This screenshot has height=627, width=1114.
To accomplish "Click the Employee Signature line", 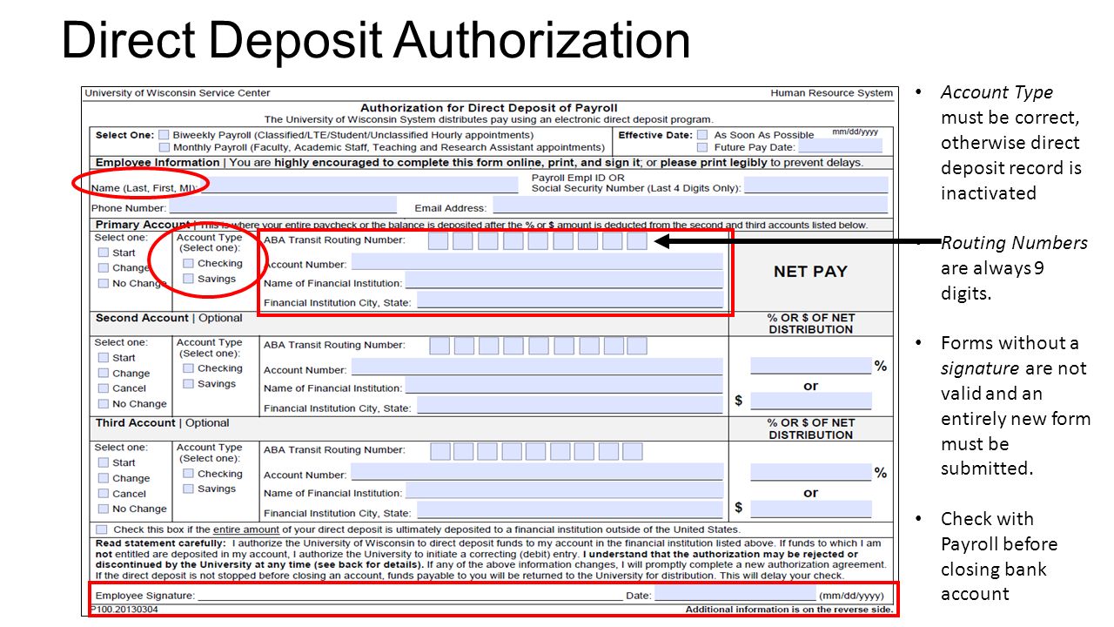I will click(410, 595).
